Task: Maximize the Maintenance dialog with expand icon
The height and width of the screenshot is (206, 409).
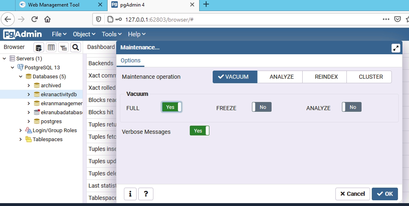Action: (396, 48)
